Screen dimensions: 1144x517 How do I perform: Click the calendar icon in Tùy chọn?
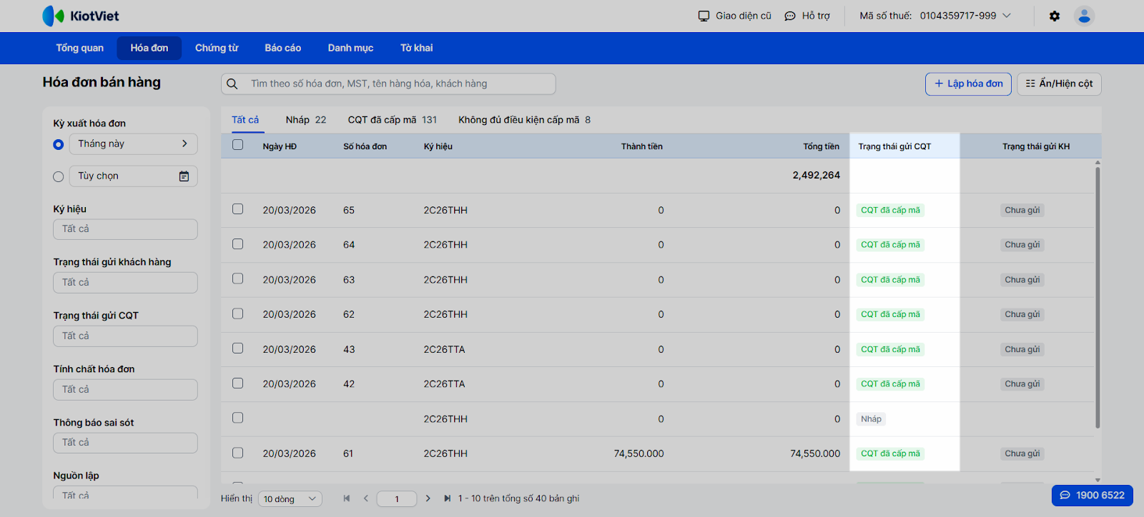coord(184,176)
